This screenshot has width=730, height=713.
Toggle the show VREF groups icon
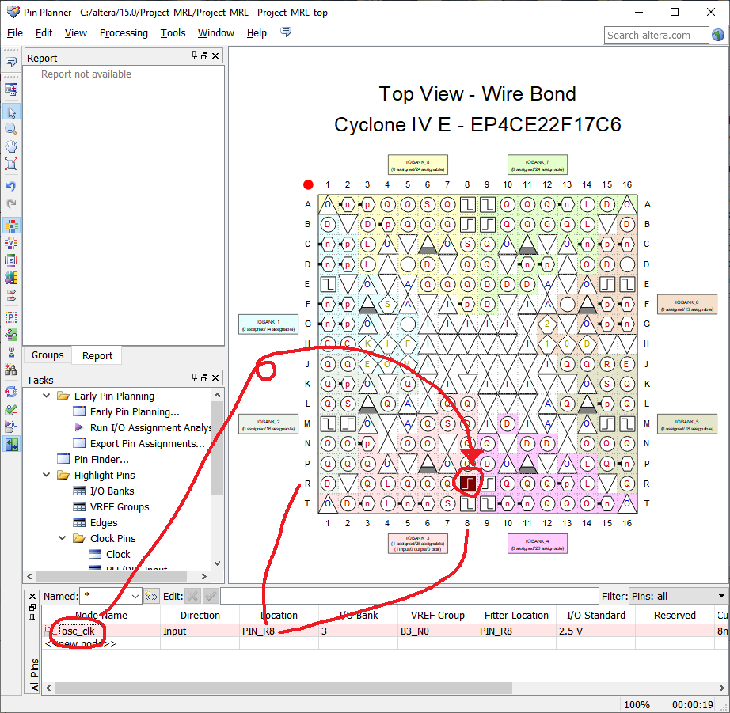tap(11, 243)
